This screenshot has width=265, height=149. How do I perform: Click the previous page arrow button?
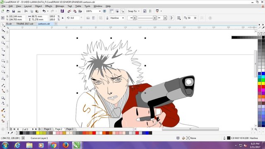[18, 129]
